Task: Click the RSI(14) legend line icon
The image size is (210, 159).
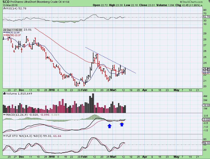Action: point(5,9)
